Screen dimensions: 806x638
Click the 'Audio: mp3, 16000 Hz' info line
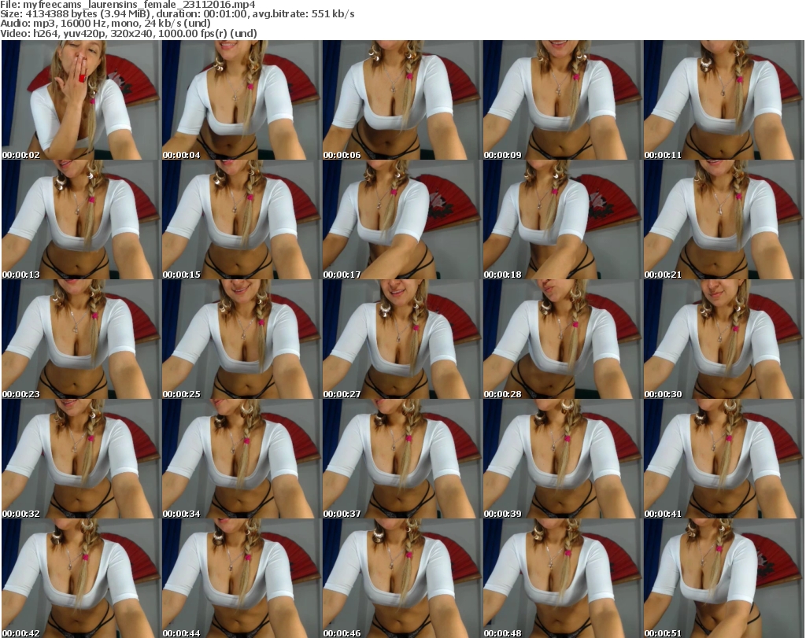tap(105, 24)
